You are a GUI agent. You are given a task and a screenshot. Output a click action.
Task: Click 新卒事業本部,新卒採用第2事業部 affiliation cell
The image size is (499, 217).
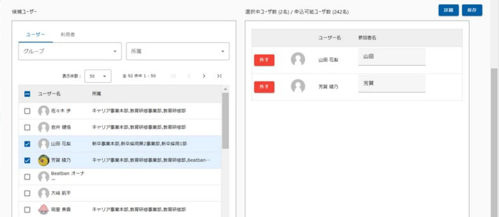[x=139, y=144]
